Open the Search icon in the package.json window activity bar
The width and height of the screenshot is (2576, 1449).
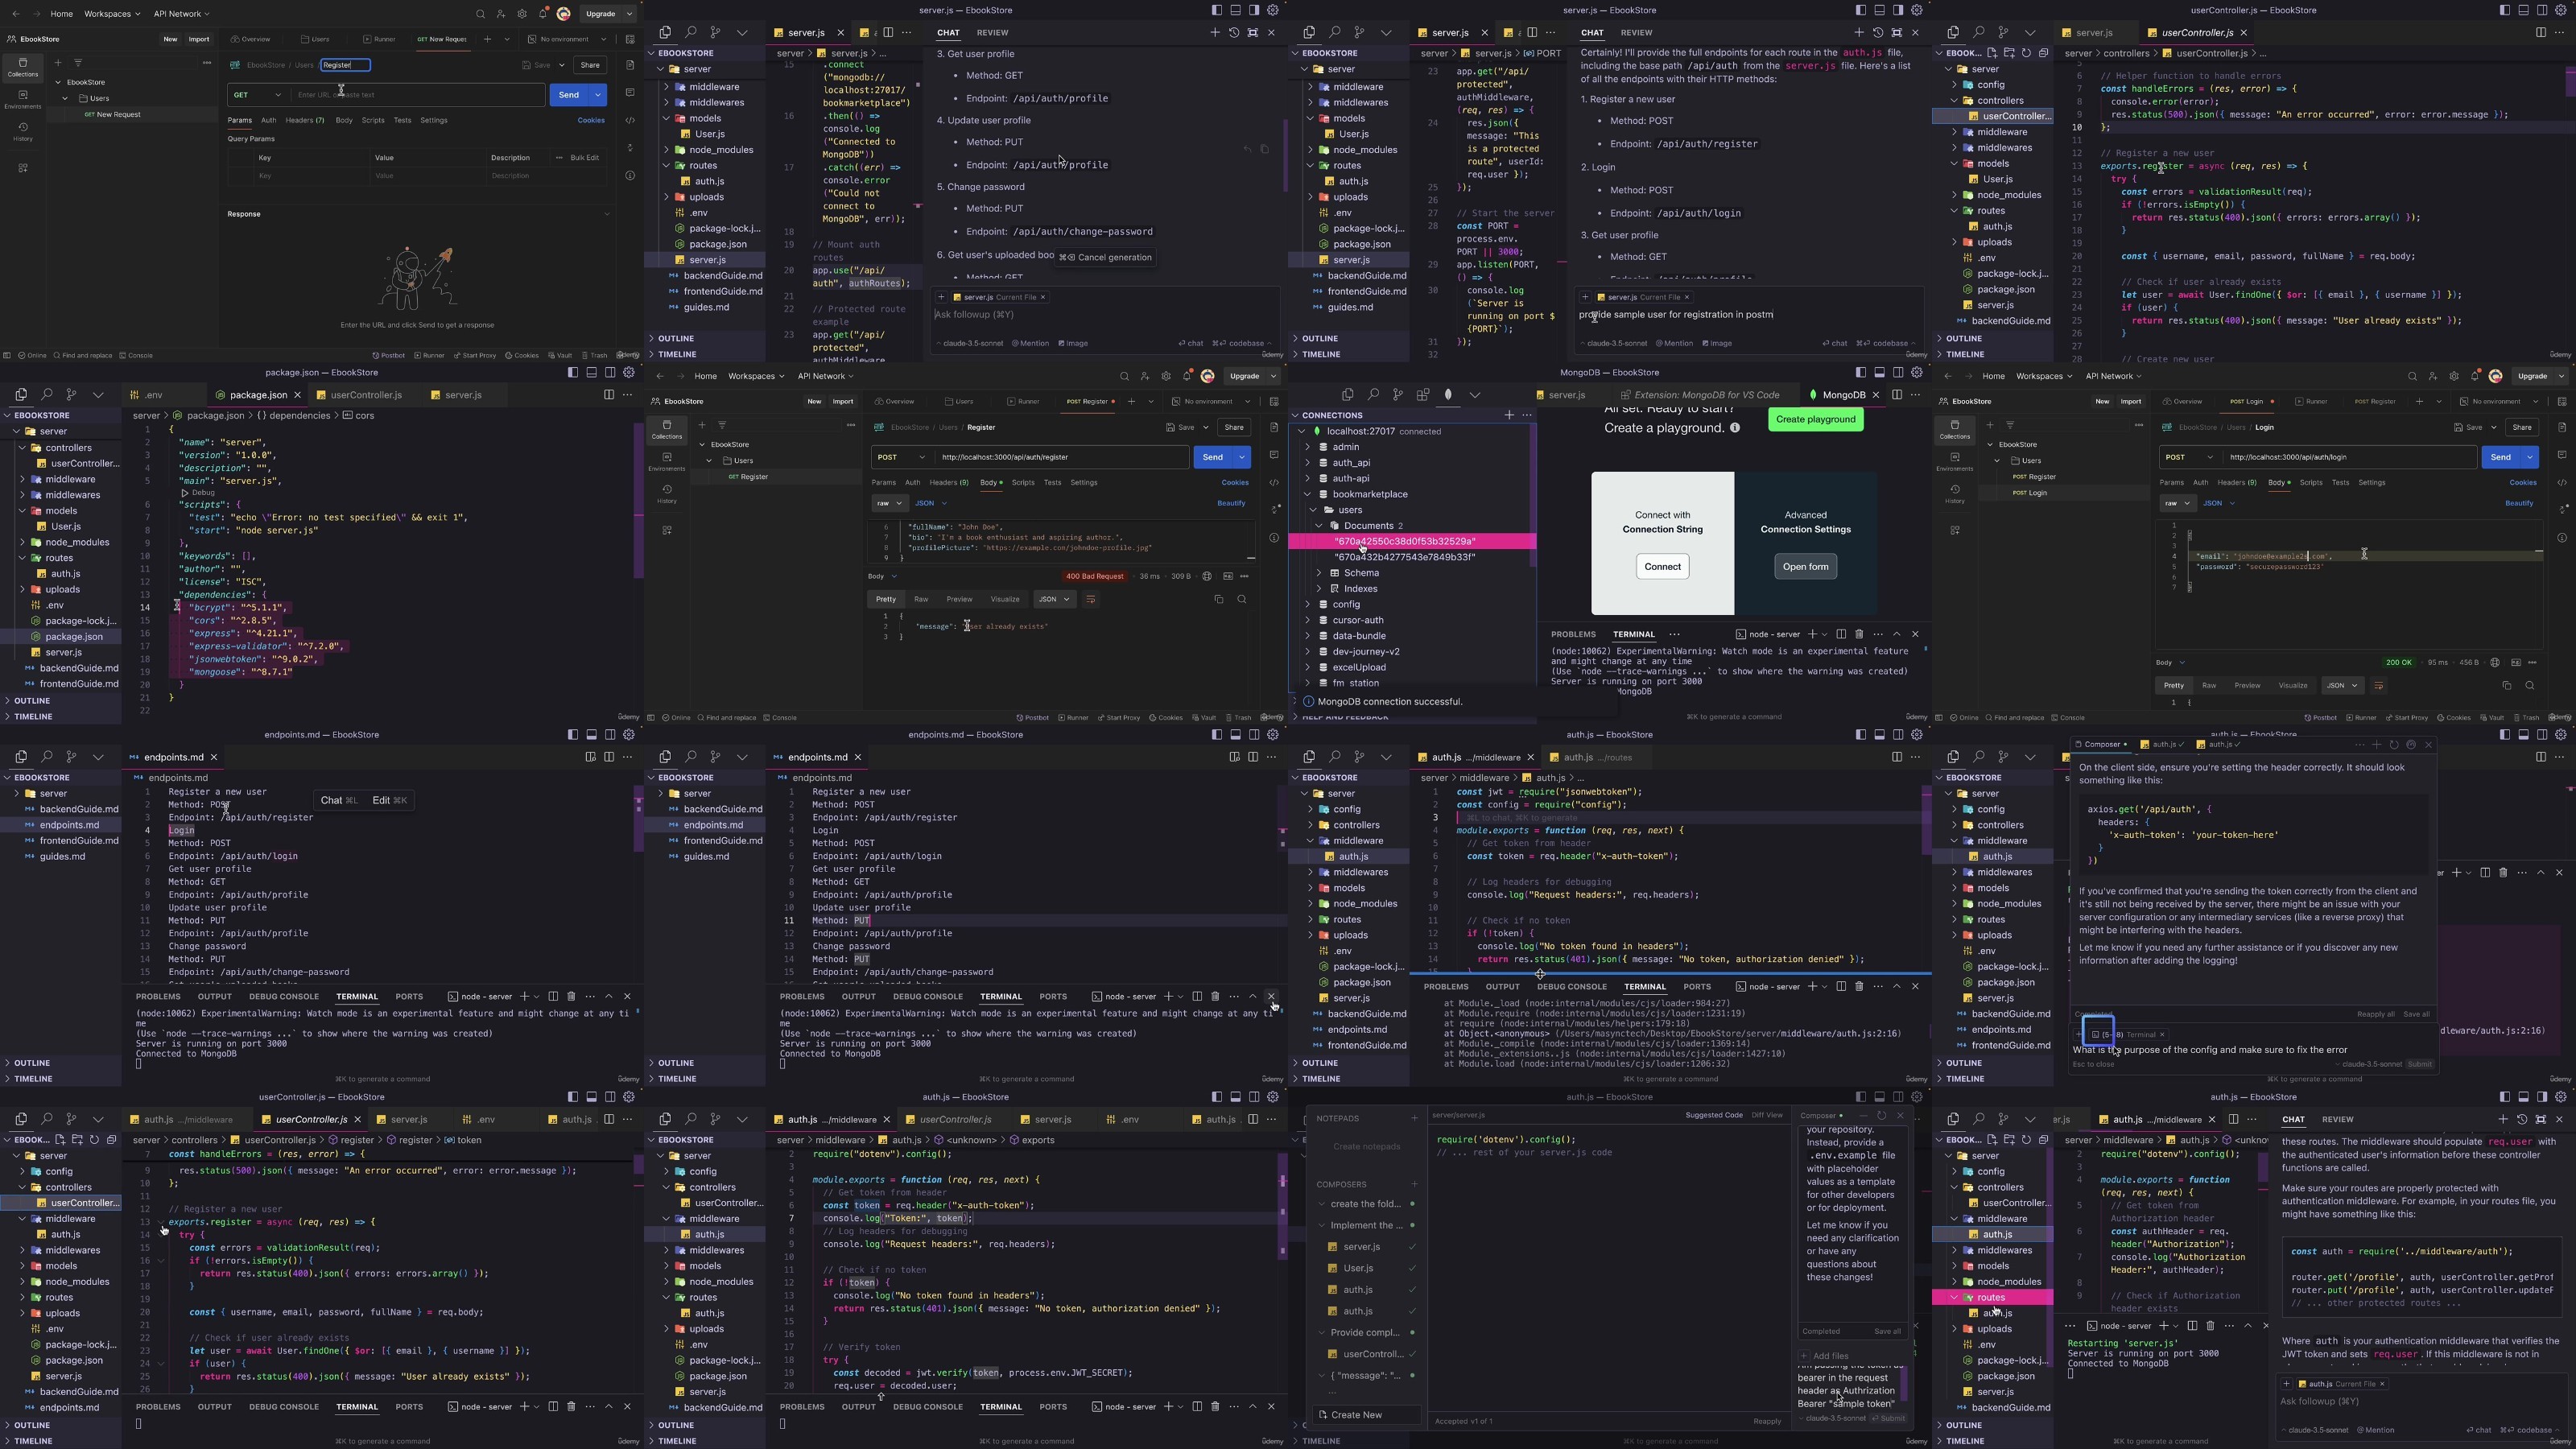click(x=46, y=395)
